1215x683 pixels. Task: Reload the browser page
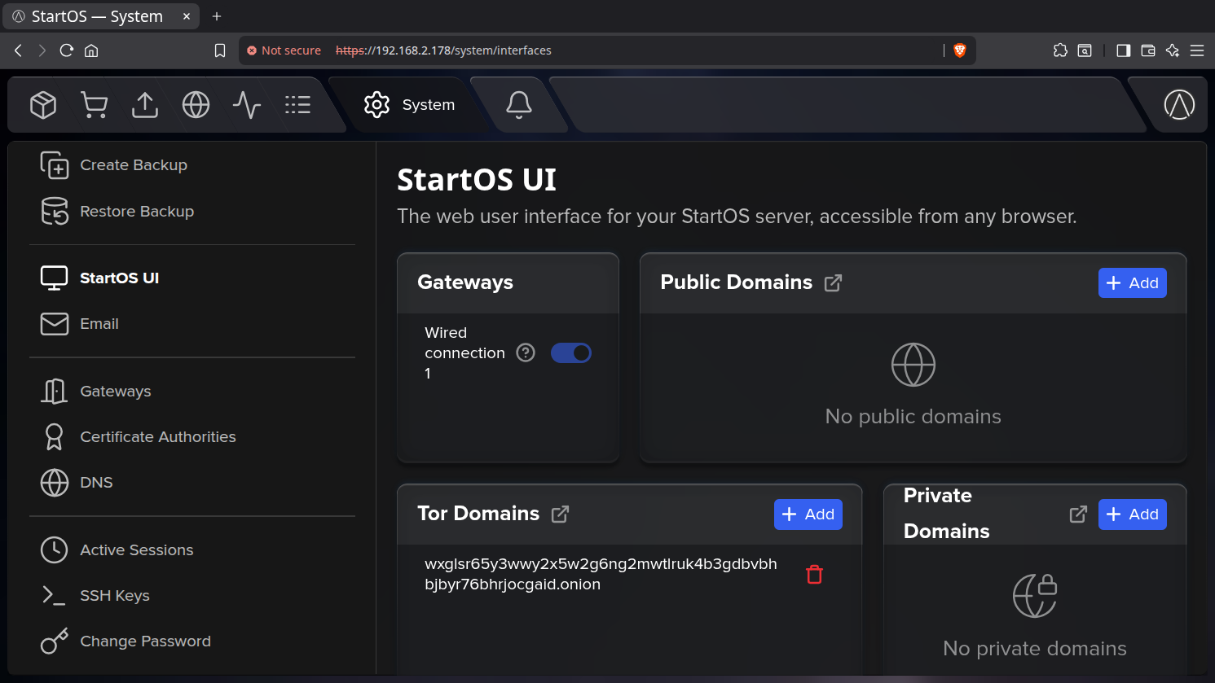[67, 50]
